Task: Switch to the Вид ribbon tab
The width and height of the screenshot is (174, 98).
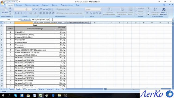Action: tap(77, 5)
